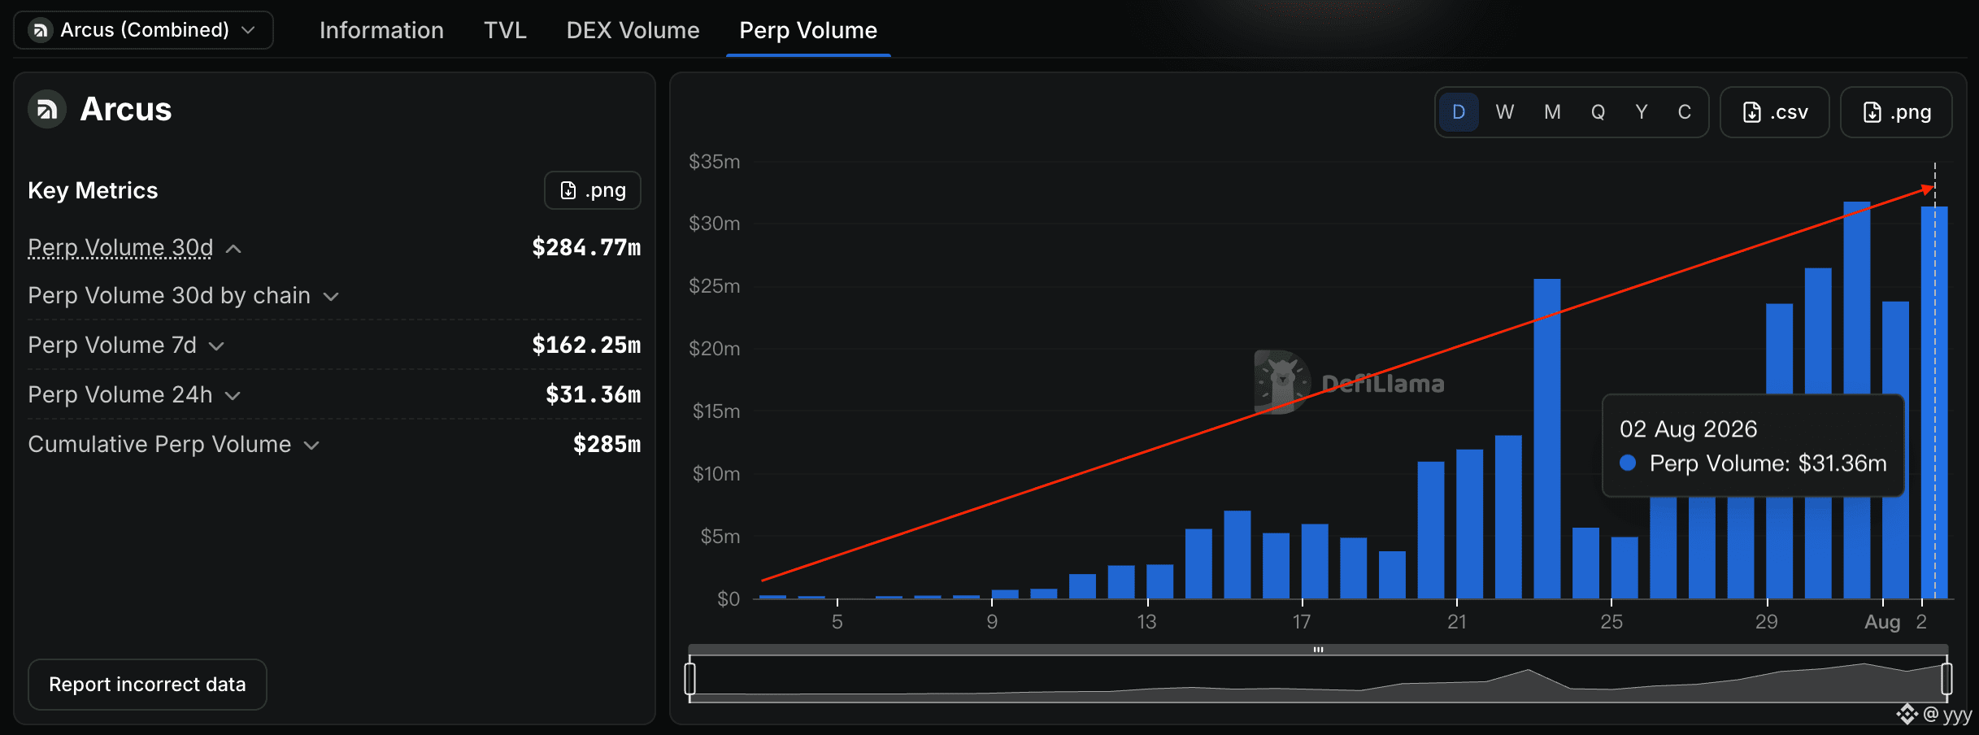Click the tall bar near $25.5m
The width and height of the screenshot is (1979, 735).
coord(1547,439)
